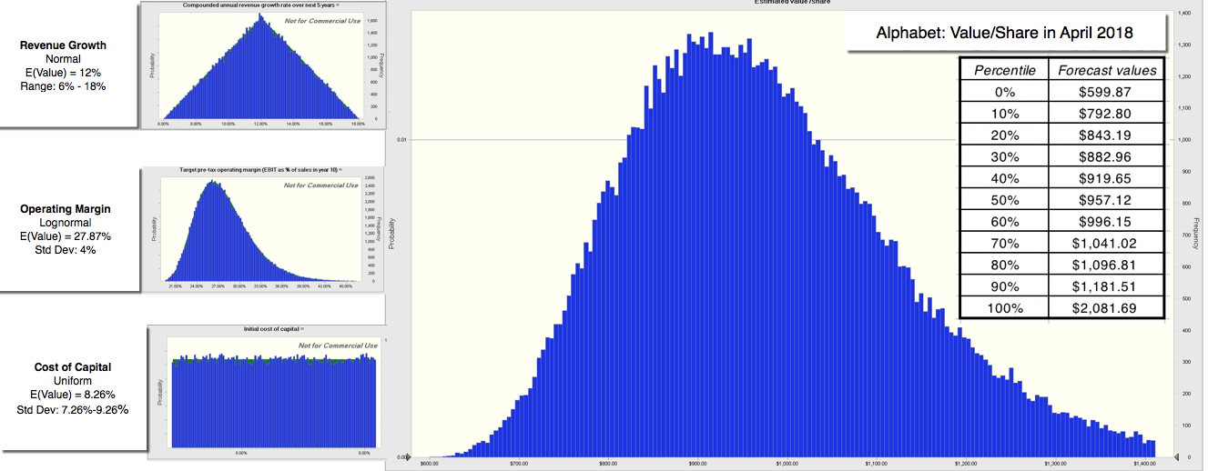The width and height of the screenshot is (1208, 471).
Task: Click the $700.00 main chart axis label
Action: [519, 464]
